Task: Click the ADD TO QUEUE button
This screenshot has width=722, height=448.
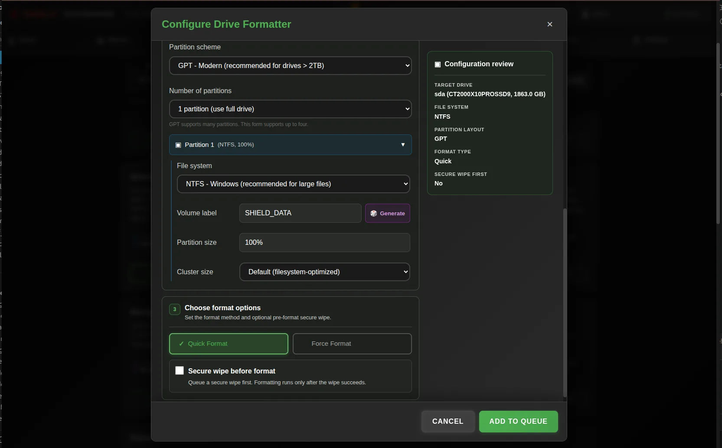Action: [x=518, y=422]
